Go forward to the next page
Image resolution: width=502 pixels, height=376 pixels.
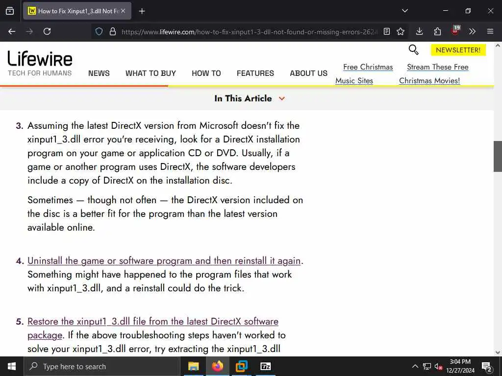click(29, 31)
